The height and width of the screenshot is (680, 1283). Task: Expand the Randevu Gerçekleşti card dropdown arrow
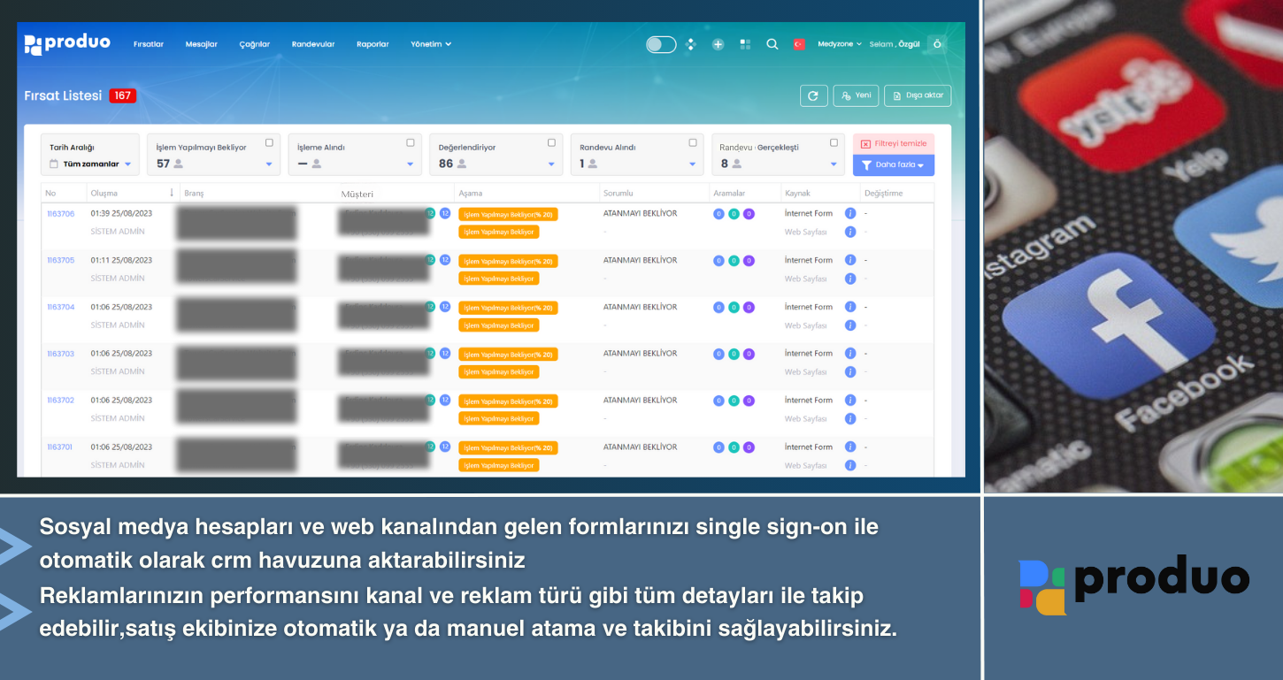tap(834, 164)
